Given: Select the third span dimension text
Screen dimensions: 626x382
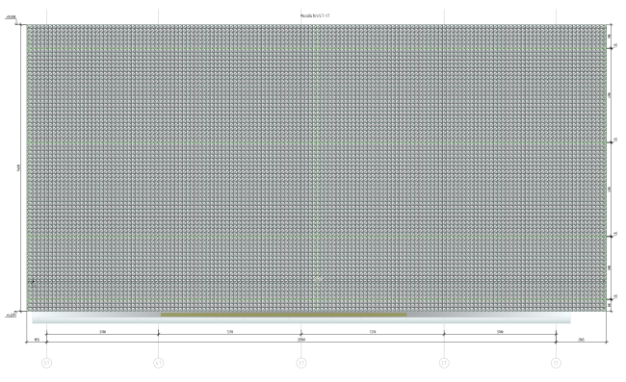Looking at the screenshot, I should [373, 332].
